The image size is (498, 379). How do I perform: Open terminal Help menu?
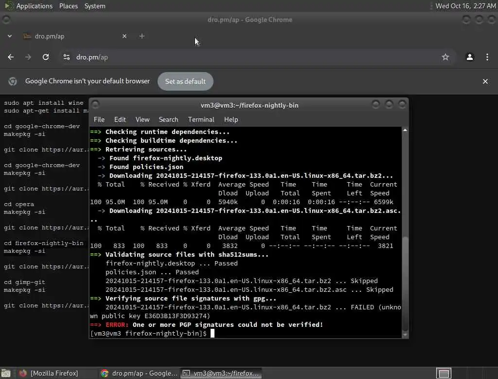pos(231,120)
